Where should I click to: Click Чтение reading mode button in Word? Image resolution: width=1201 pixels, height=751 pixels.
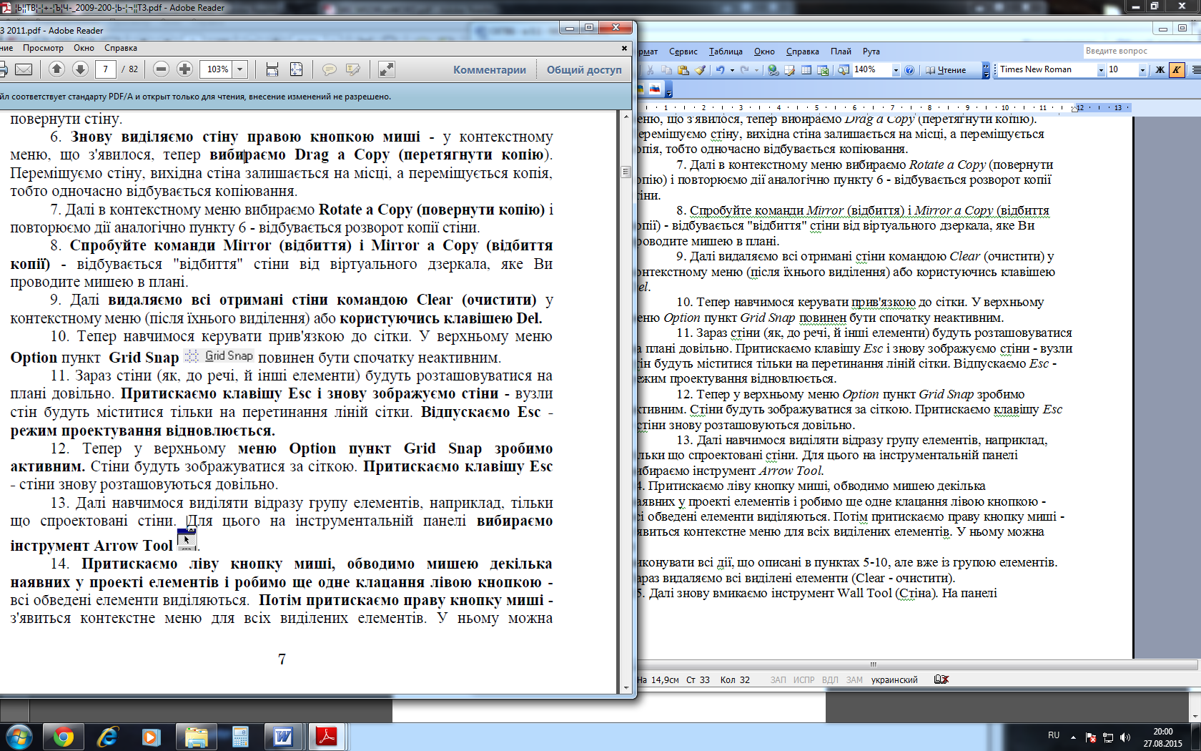[946, 70]
